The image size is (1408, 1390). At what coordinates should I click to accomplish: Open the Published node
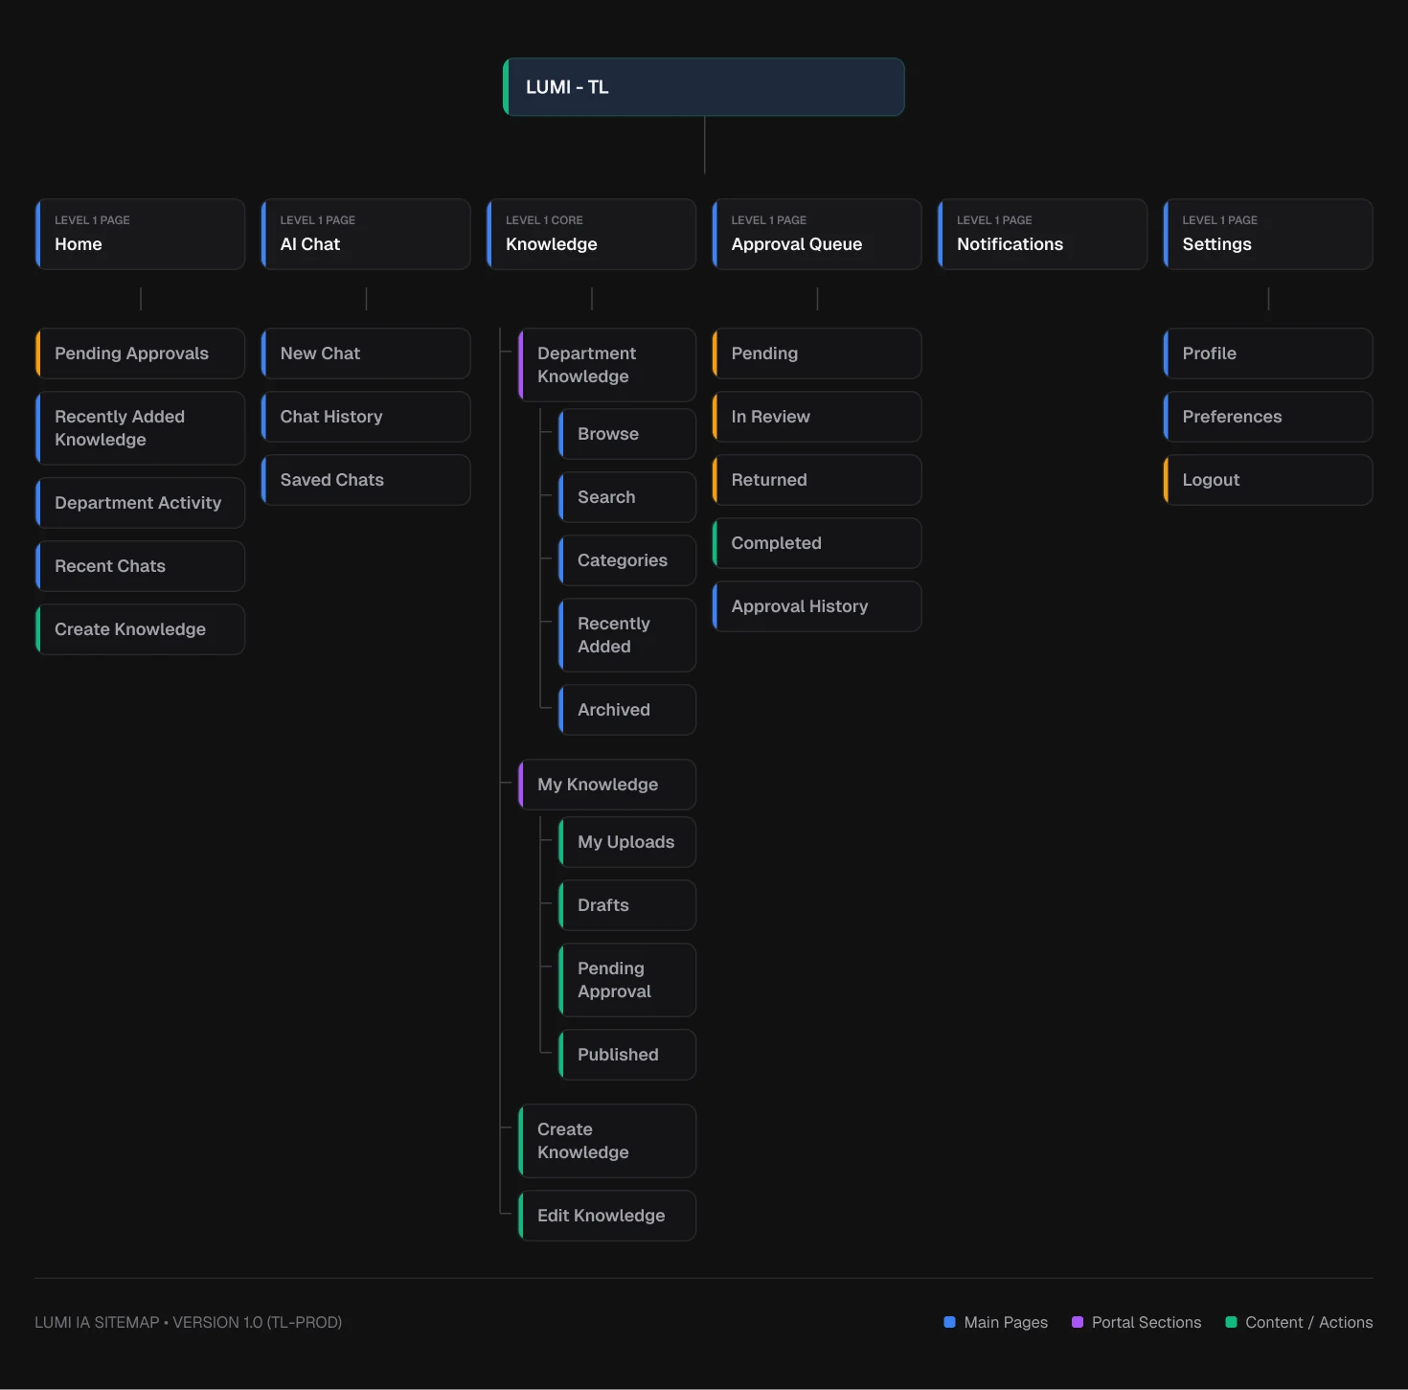pyautogui.click(x=627, y=1055)
